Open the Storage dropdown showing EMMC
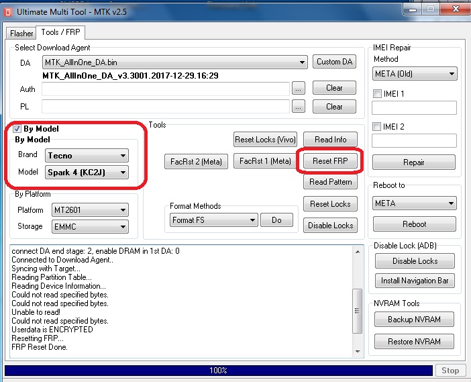This screenshot has width=471, height=382. click(90, 227)
